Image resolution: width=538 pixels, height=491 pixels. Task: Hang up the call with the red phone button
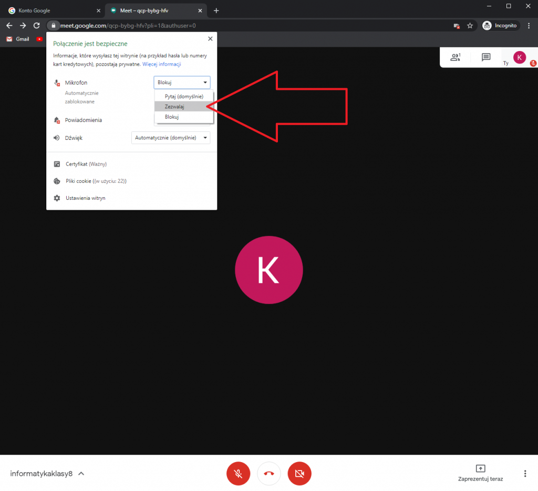269,473
